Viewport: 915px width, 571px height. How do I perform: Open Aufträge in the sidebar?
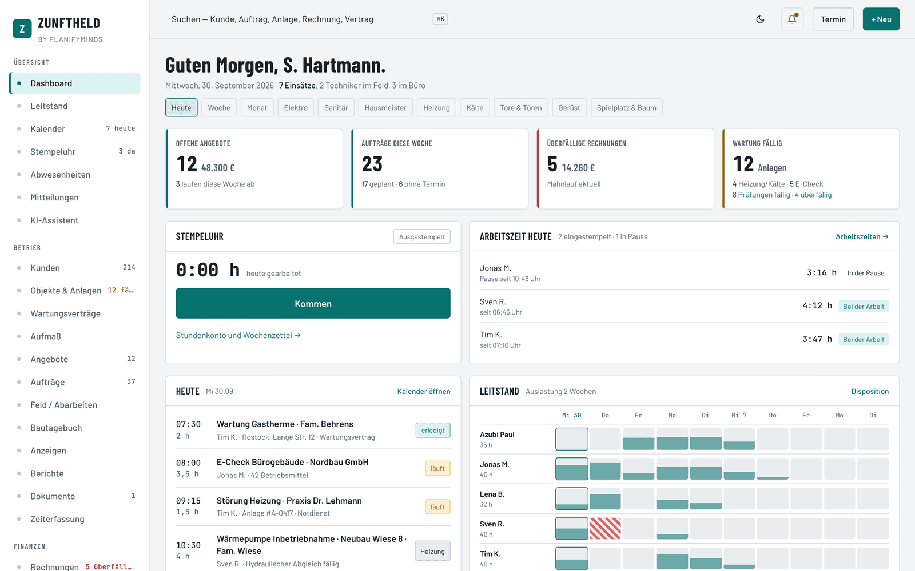(75, 382)
